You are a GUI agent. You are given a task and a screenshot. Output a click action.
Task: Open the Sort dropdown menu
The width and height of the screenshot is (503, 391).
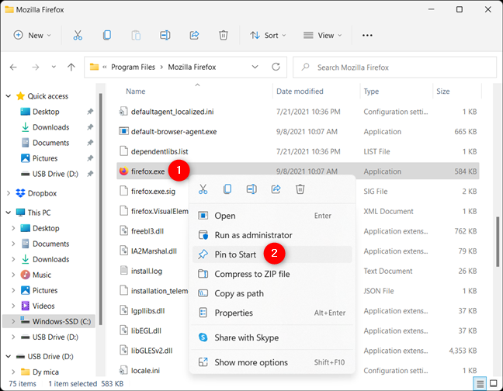tap(268, 35)
